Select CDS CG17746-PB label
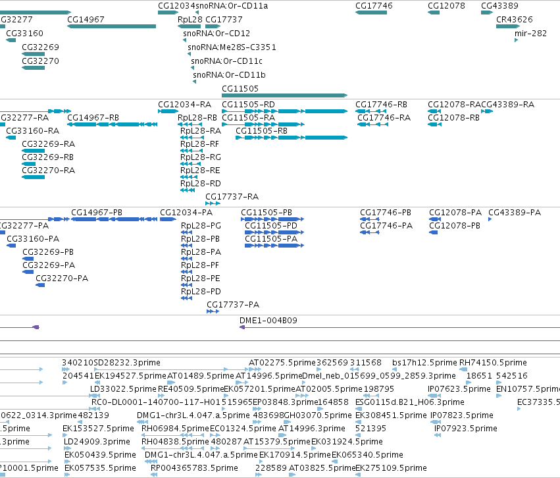 tap(386, 213)
